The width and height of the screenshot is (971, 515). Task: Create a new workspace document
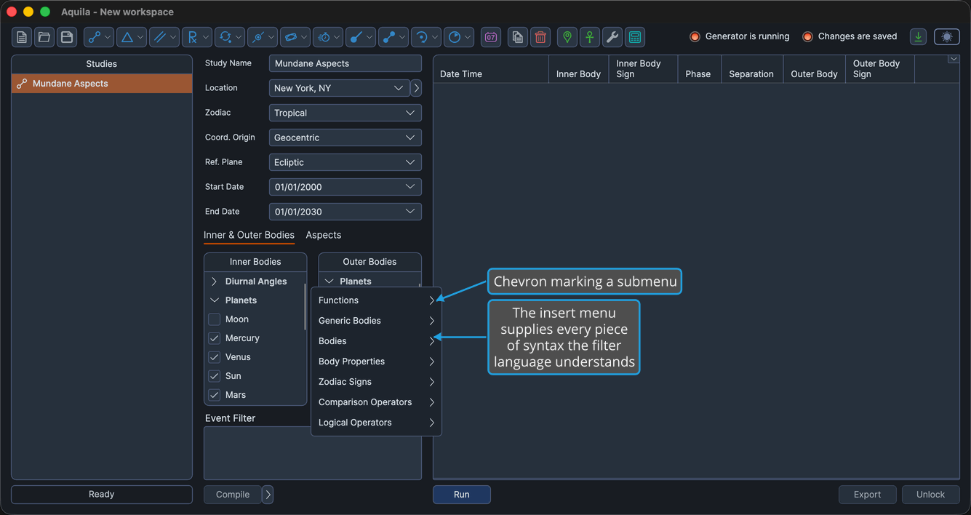(x=22, y=37)
